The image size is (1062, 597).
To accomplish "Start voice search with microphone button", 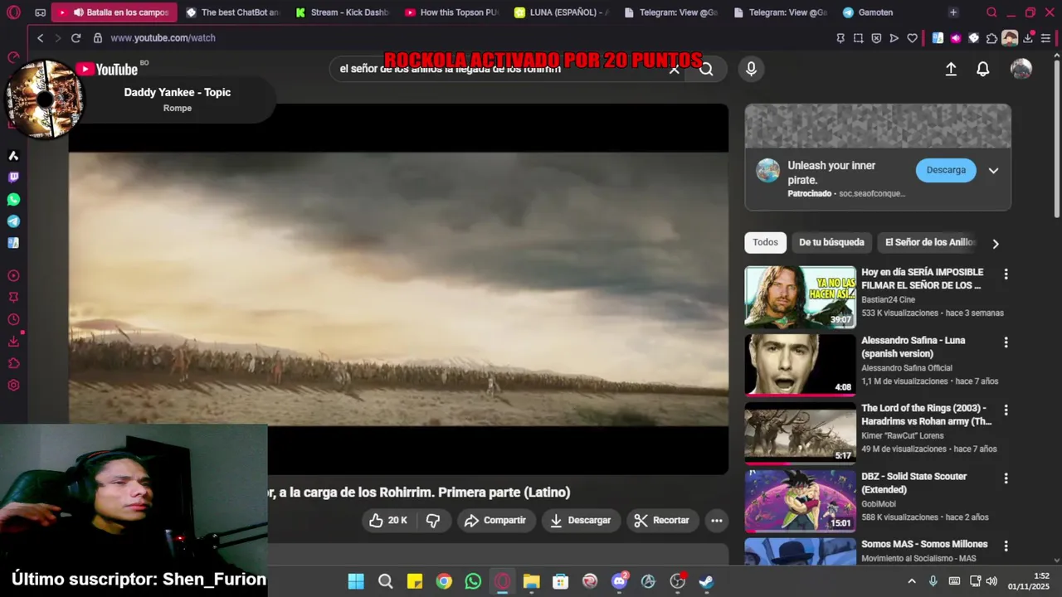I will [x=751, y=70].
